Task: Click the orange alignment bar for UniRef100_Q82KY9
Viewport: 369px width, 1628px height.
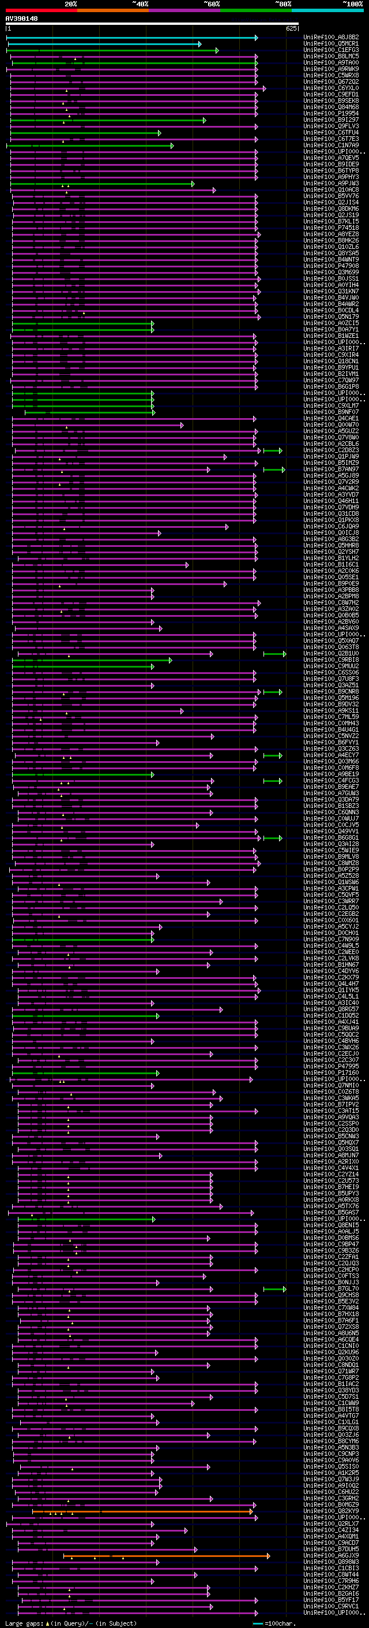Action: [x=142, y=1511]
